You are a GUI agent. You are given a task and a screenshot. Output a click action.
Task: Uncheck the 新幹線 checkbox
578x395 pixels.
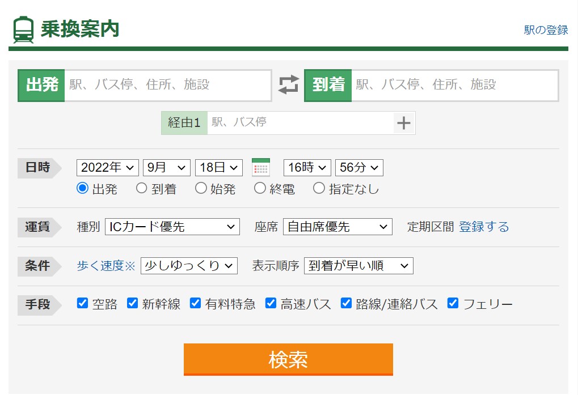tap(133, 303)
